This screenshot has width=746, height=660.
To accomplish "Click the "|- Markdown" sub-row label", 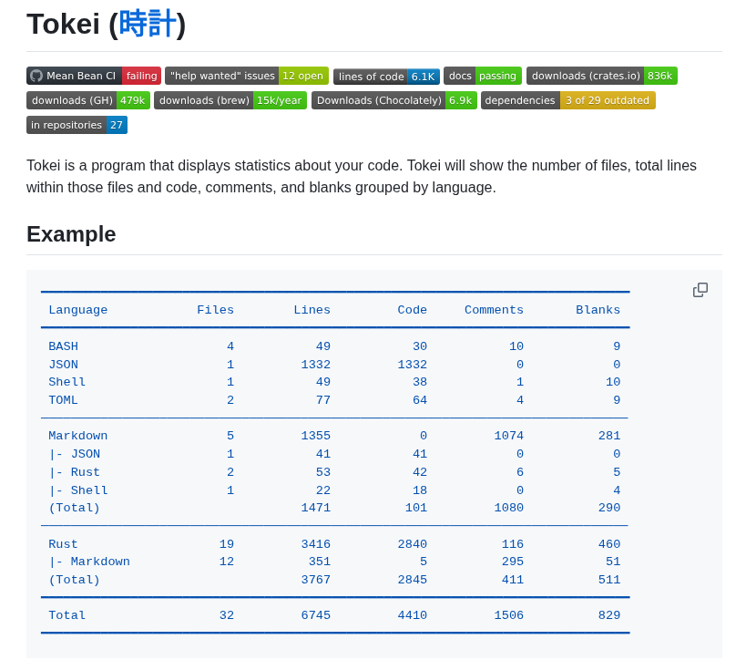I will tap(89, 562).
